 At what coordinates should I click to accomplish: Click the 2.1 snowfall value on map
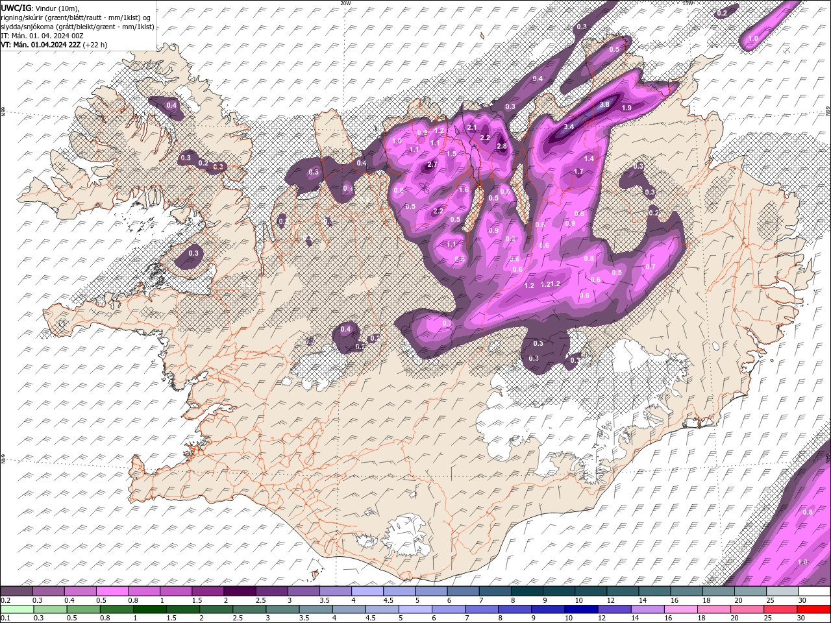click(x=472, y=127)
